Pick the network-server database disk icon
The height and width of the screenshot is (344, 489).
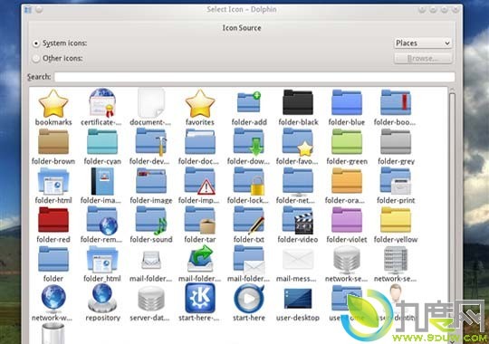pyautogui.click(x=347, y=259)
